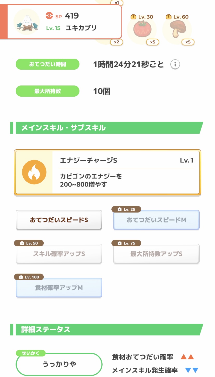
Task: Tap the Poké Ball SP icon
Action: pos(49,16)
